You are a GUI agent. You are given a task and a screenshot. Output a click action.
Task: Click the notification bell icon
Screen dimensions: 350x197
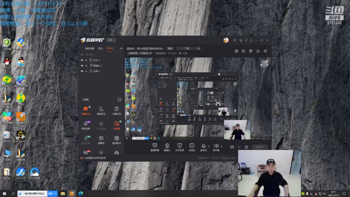258,51
